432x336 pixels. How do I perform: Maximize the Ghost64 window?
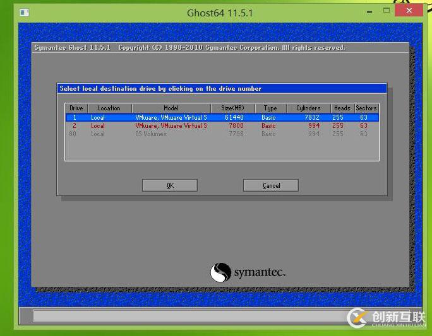point(387,11)
